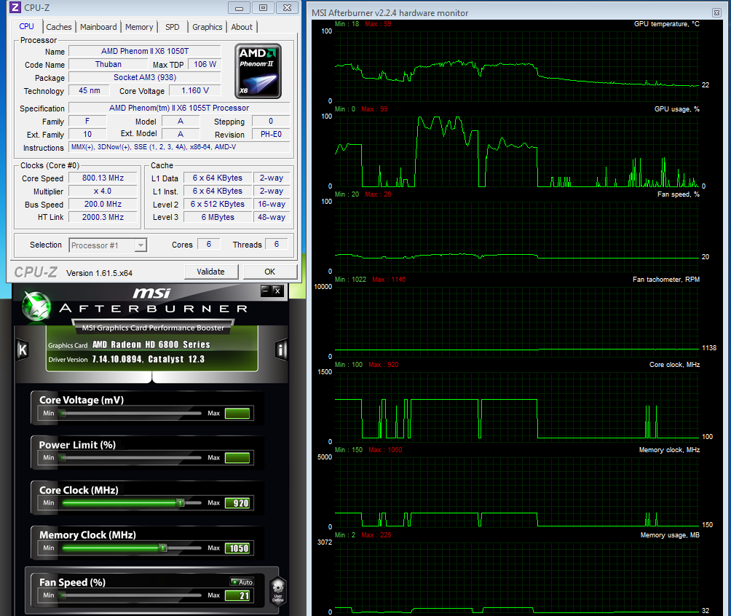The image size is (731, 616).
Task: Click the GPU temperature graph
Action: point(517,66)
